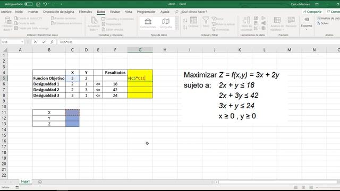The width and height of the screenshot is (340, 191).
Task: Click Consultas y conexiones icon
Action: tap(104, 19)
